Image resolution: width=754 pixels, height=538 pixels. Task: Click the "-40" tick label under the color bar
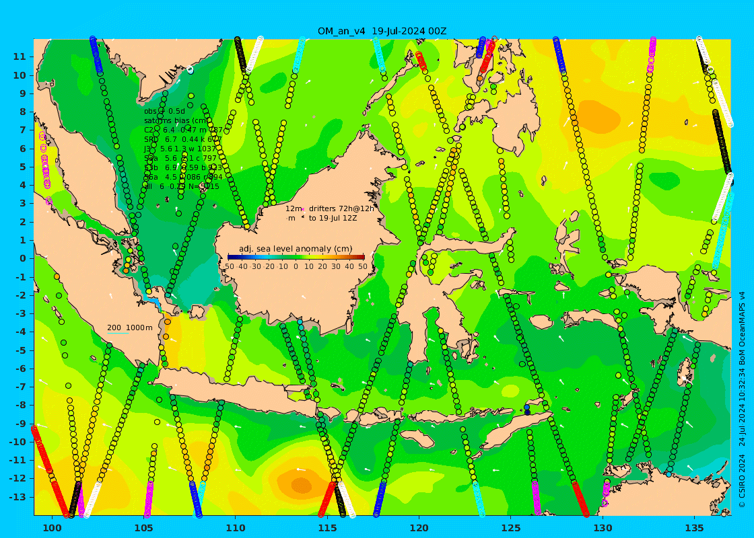click(243, 266)
